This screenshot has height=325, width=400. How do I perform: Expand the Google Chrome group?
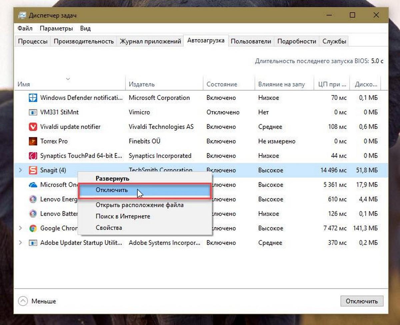coord(20,228)
